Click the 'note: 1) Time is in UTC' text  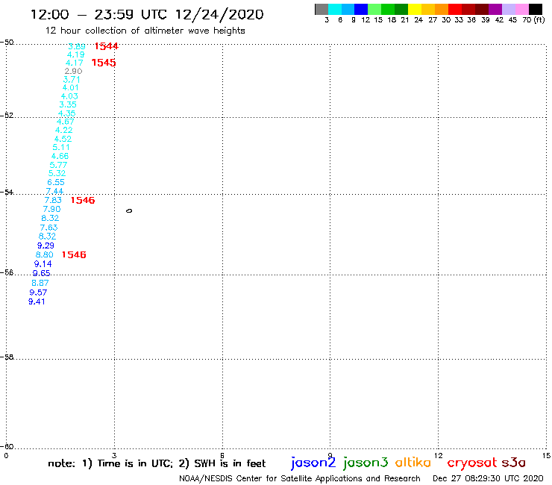pyautogui.click(x=110, y=463)
